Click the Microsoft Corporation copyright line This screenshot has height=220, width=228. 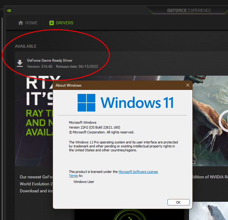[x=101, y=132]
